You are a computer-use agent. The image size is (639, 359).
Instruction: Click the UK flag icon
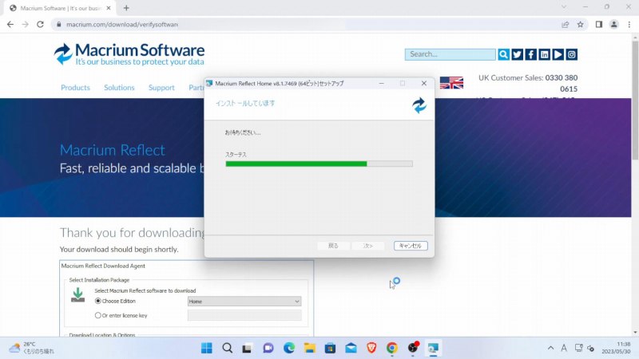pyautogui.click(x=451, y=83)
